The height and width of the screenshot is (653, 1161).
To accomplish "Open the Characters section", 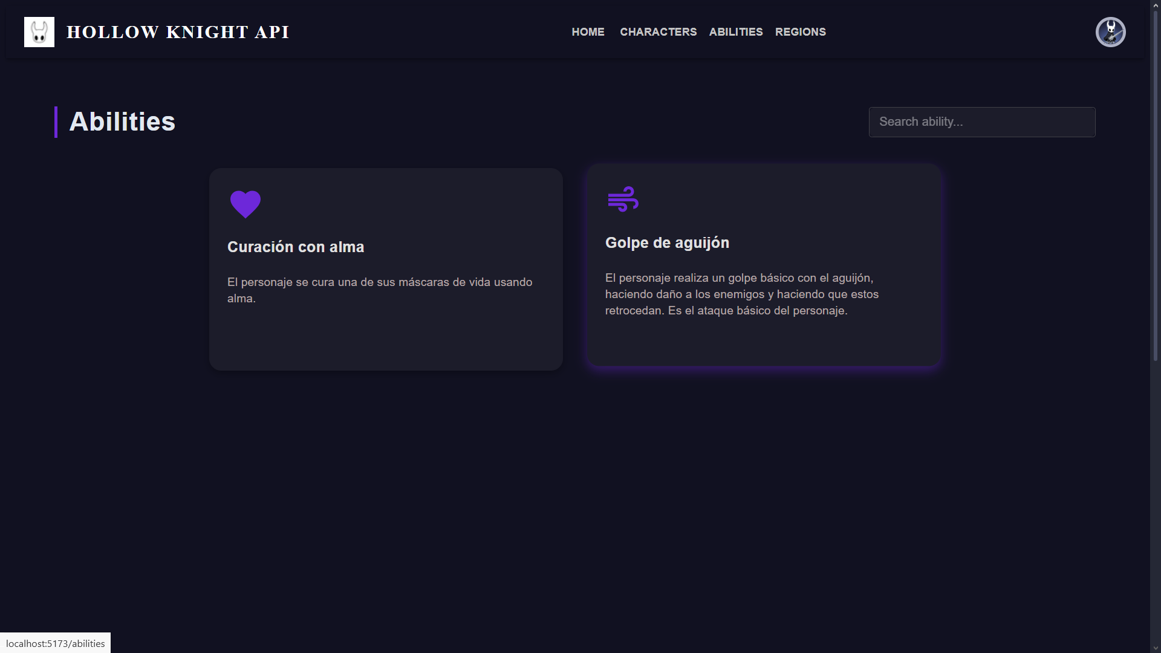I will pyautogui.click(x=658, y=32).
